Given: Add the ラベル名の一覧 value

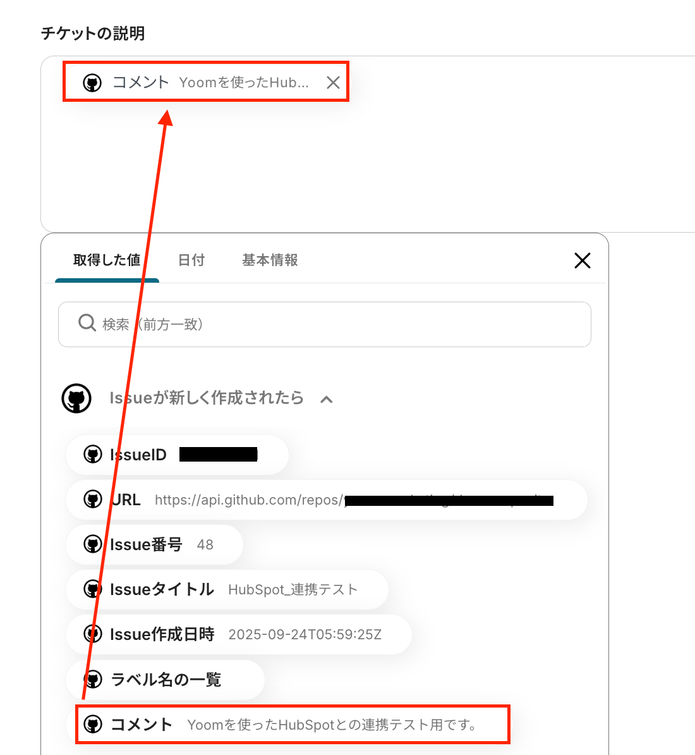Looking at the screenshot, I should [166, 679].
